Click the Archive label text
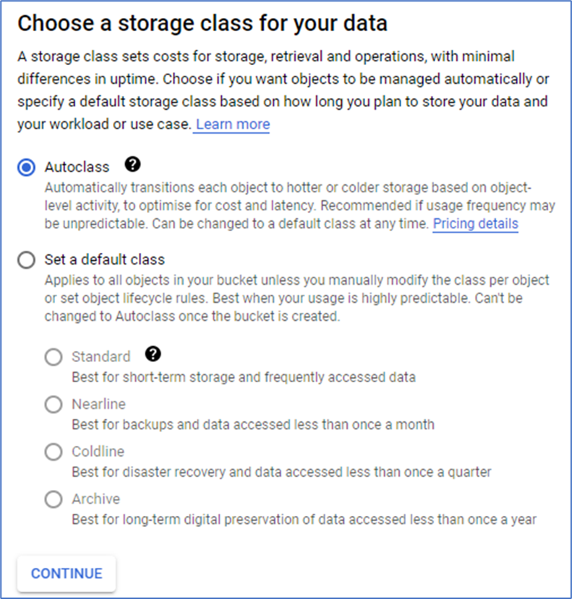This screenshot has height=599, width=572. click(x=95, y=499)
